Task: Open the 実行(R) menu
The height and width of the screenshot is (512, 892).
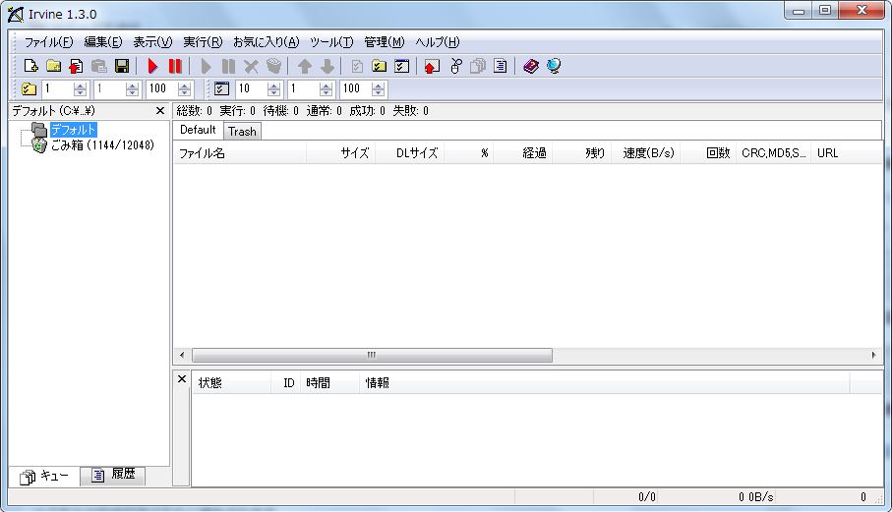Action: (203, 42)
